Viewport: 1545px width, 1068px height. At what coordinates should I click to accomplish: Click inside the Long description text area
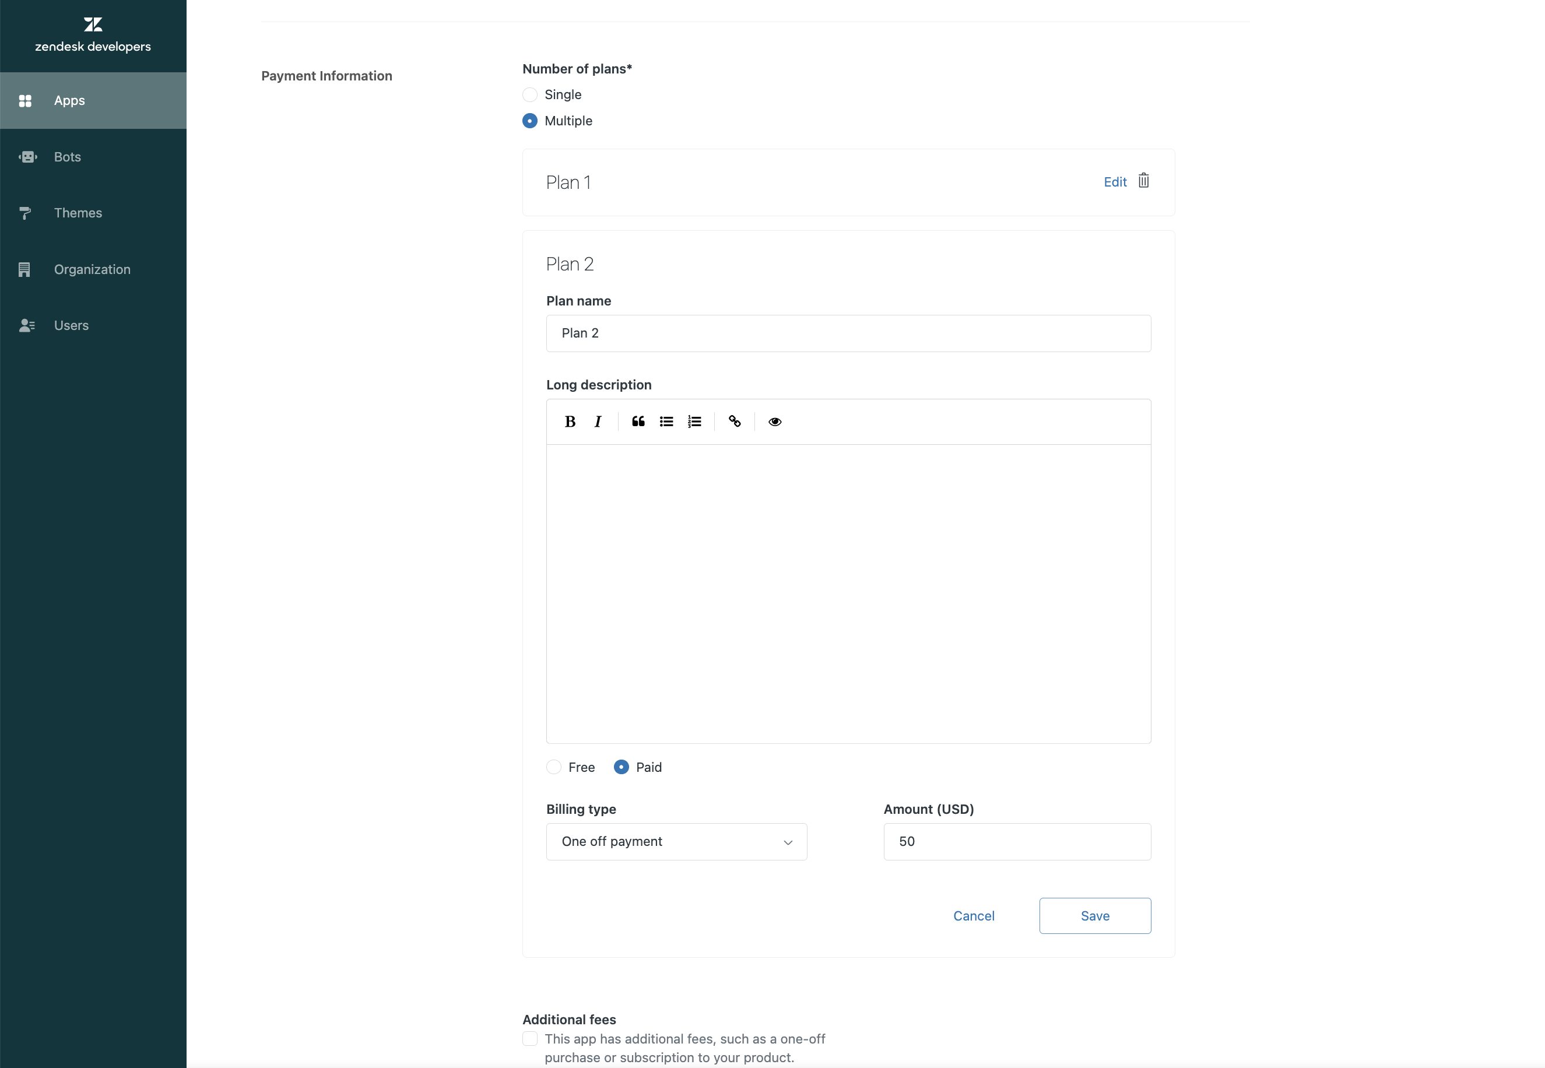click(x=848, y=593)
